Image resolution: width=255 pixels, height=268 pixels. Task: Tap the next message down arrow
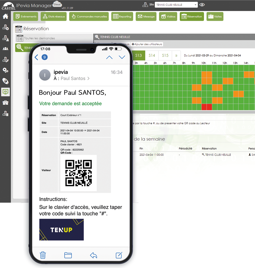tap(122, 57)
